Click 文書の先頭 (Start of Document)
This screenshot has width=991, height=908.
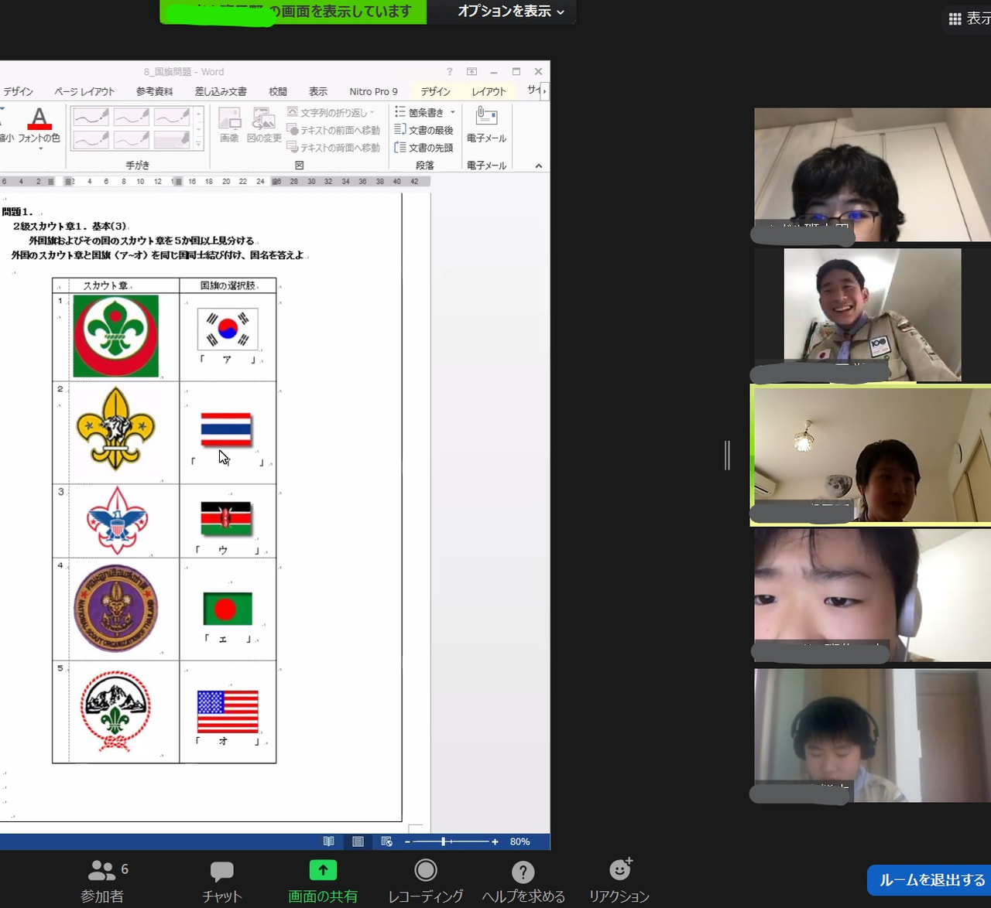click(423, 147)
